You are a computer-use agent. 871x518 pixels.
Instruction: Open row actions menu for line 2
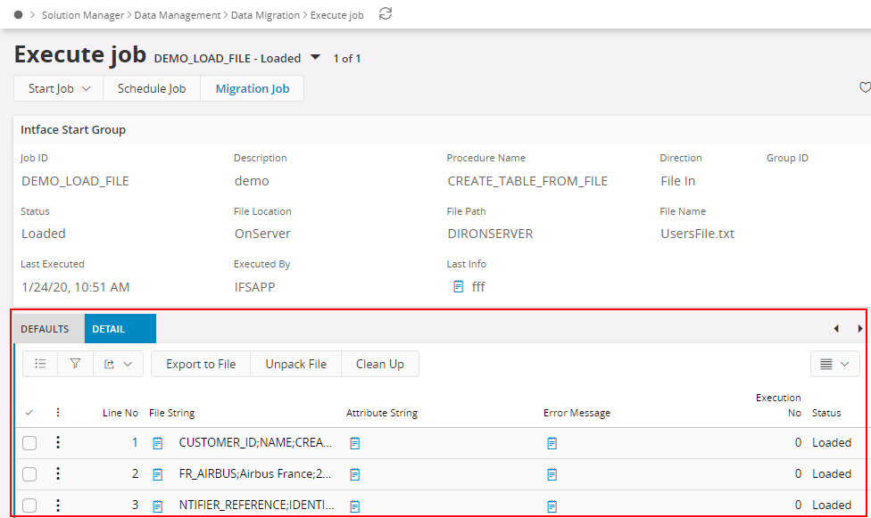pos(58,473)
